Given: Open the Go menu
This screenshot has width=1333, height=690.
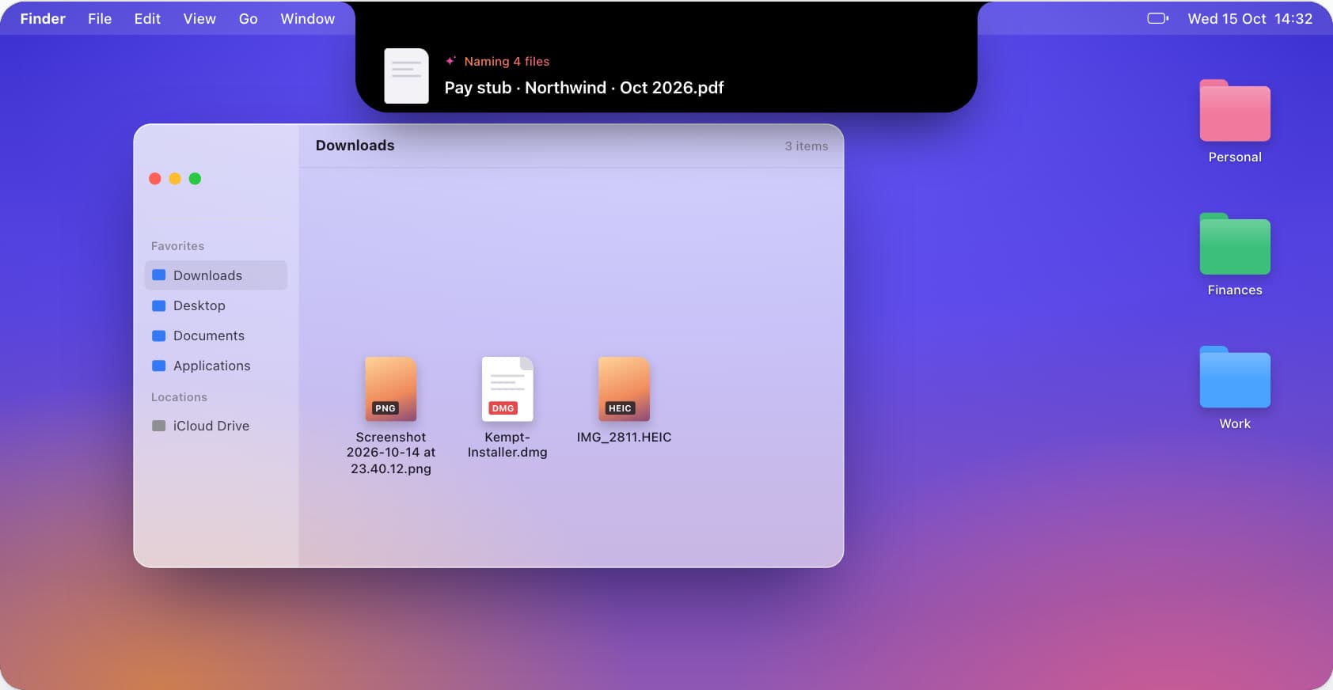Looking at the screenshot, I should [x=249, y=18].
